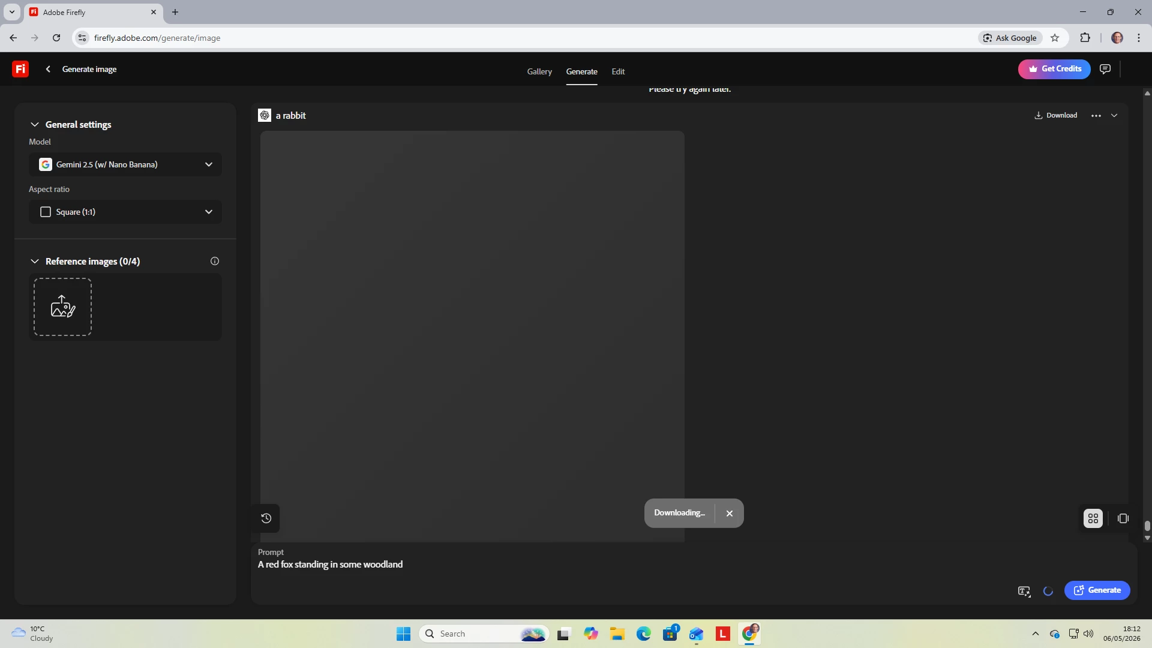
Task: Open the Aspect ratio Square dropdown
Action: click(x=125, y=212)
